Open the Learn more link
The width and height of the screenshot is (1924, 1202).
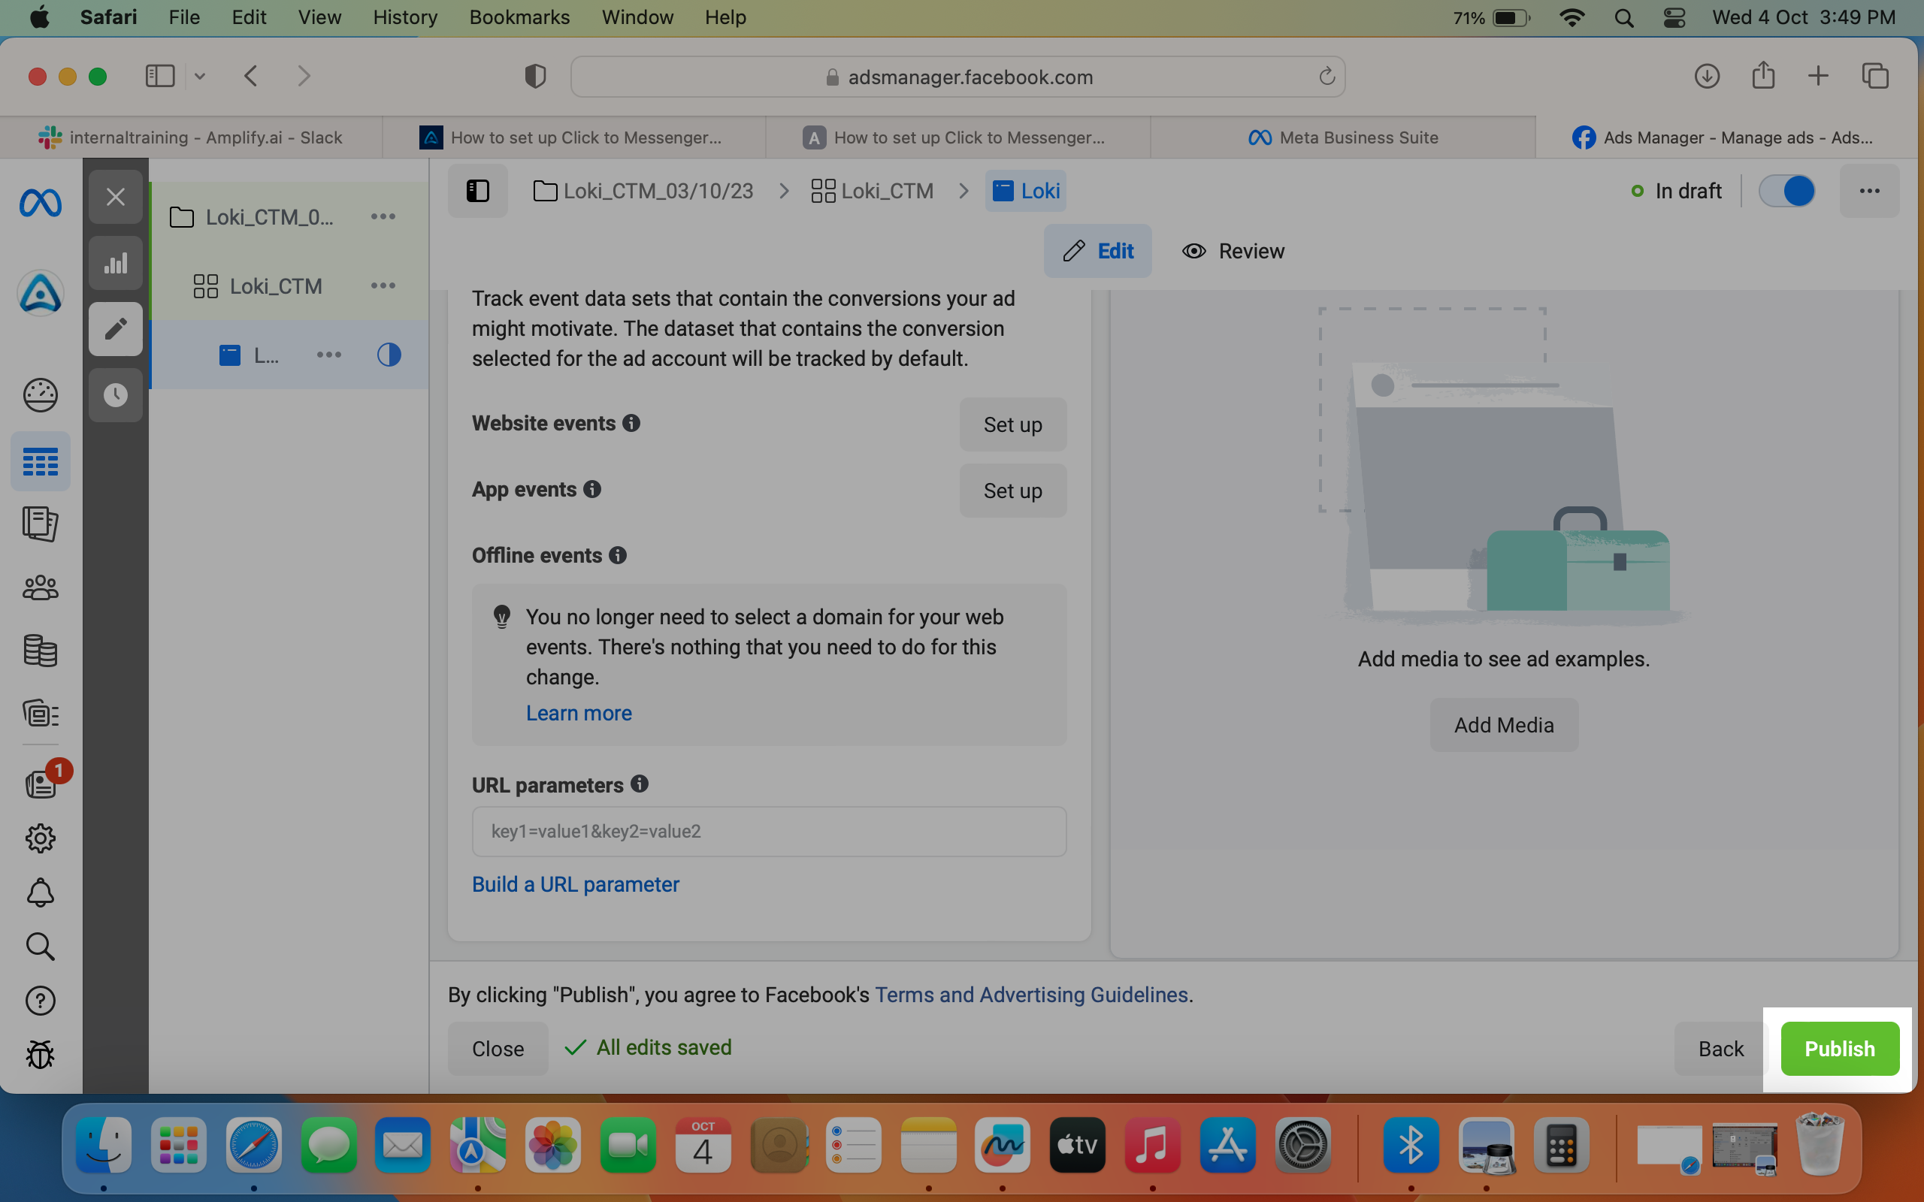tap(579, 713)
